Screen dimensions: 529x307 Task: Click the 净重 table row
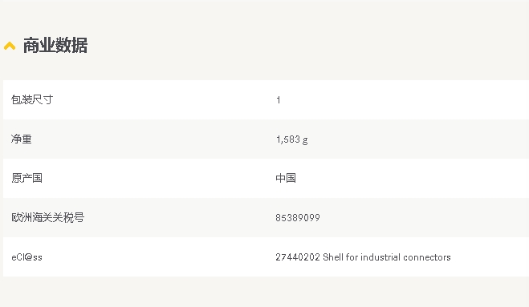[x=266, y=139]
